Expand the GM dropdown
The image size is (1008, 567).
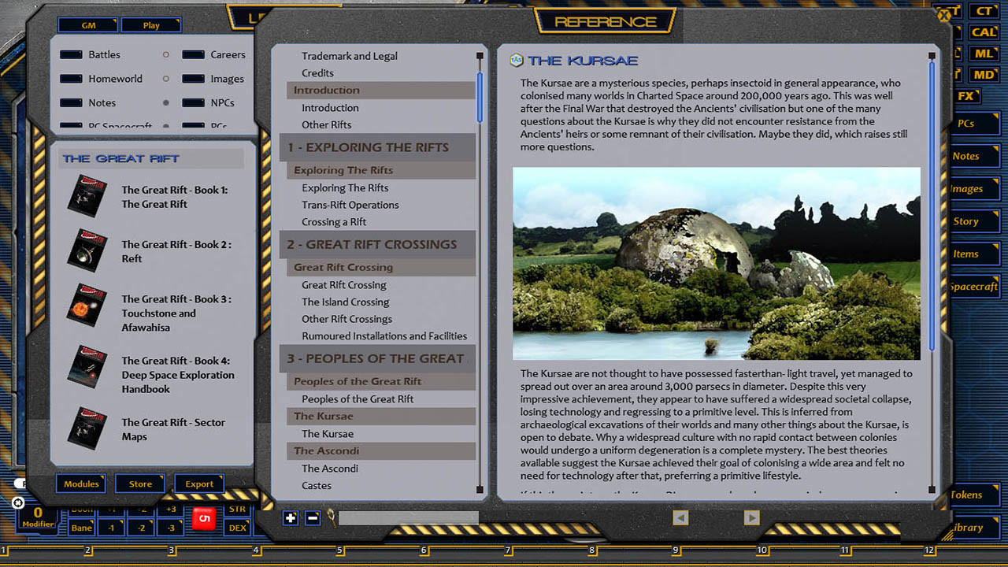[x=87, y=24]
